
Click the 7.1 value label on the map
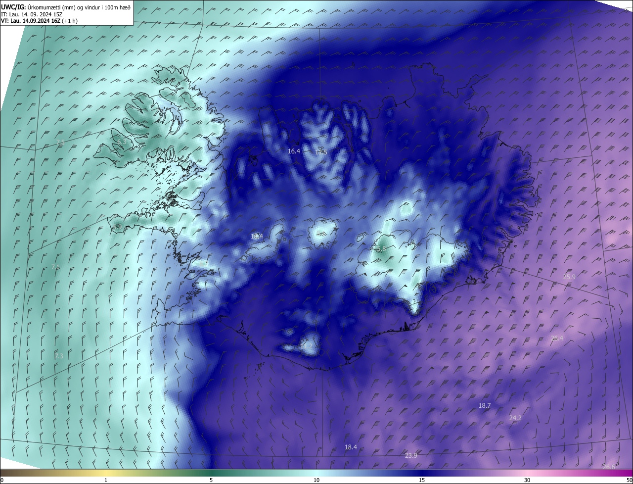point(55,267)
